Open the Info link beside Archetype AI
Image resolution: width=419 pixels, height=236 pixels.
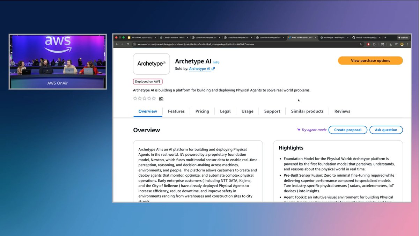click(x=216, y=62)
